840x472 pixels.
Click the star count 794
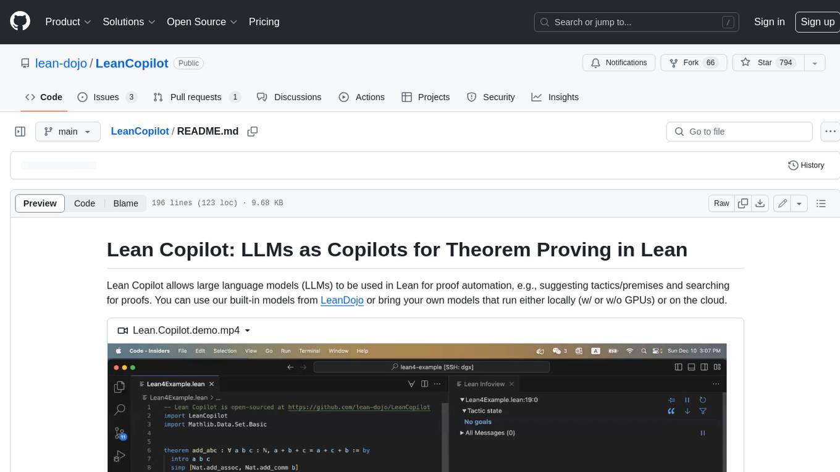[786, 62]
